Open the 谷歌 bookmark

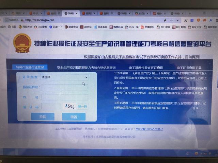(12, 27)
